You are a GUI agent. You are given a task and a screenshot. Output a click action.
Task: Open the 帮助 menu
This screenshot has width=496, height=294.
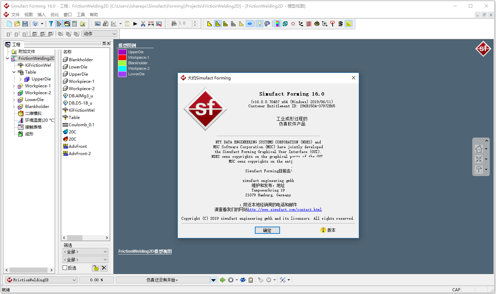(94, 14)
